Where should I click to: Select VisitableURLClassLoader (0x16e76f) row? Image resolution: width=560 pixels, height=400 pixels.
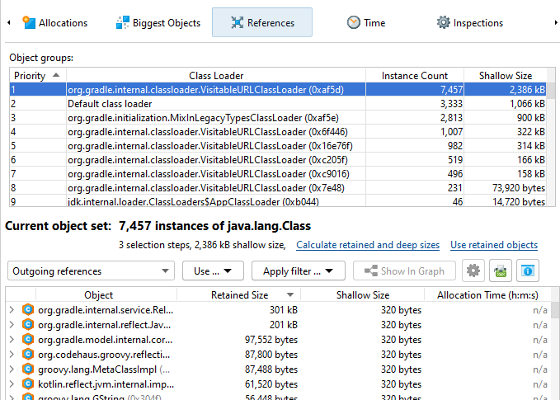coord(278,146)
